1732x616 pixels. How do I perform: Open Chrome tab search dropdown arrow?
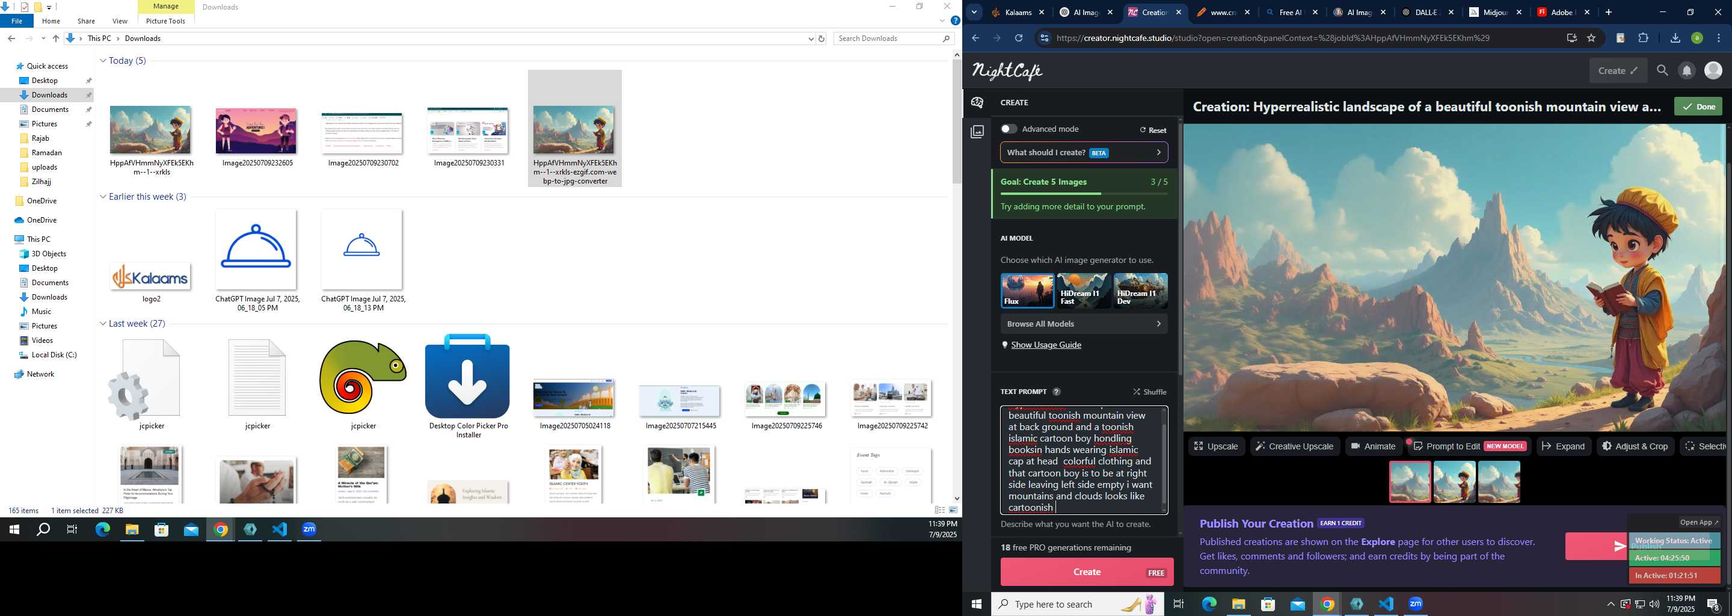tap(974, 12)
